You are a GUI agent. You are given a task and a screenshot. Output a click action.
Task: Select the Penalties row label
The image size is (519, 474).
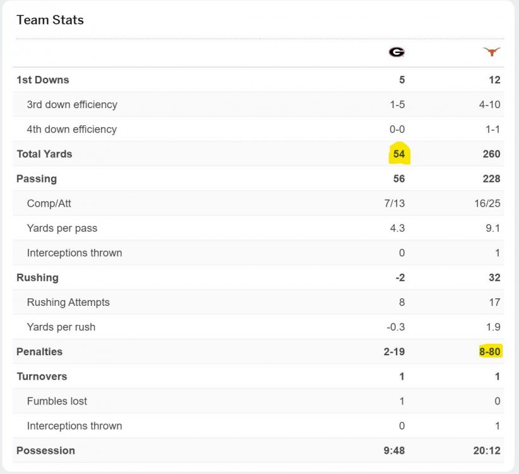tap(40, 351)
